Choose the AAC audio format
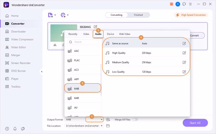The image size is (216, 134). [83, 51]
